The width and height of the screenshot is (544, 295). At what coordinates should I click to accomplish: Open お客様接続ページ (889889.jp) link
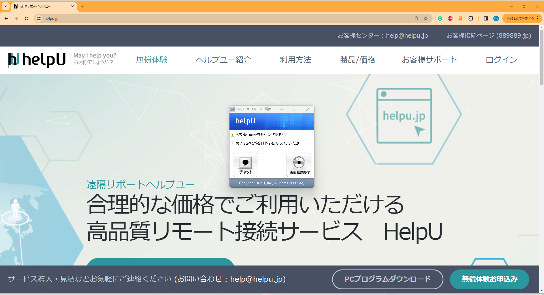[x=489, y=35]
